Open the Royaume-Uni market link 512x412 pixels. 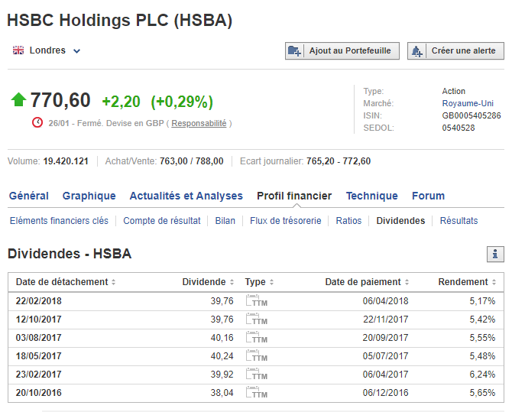(x=468, y=103)
